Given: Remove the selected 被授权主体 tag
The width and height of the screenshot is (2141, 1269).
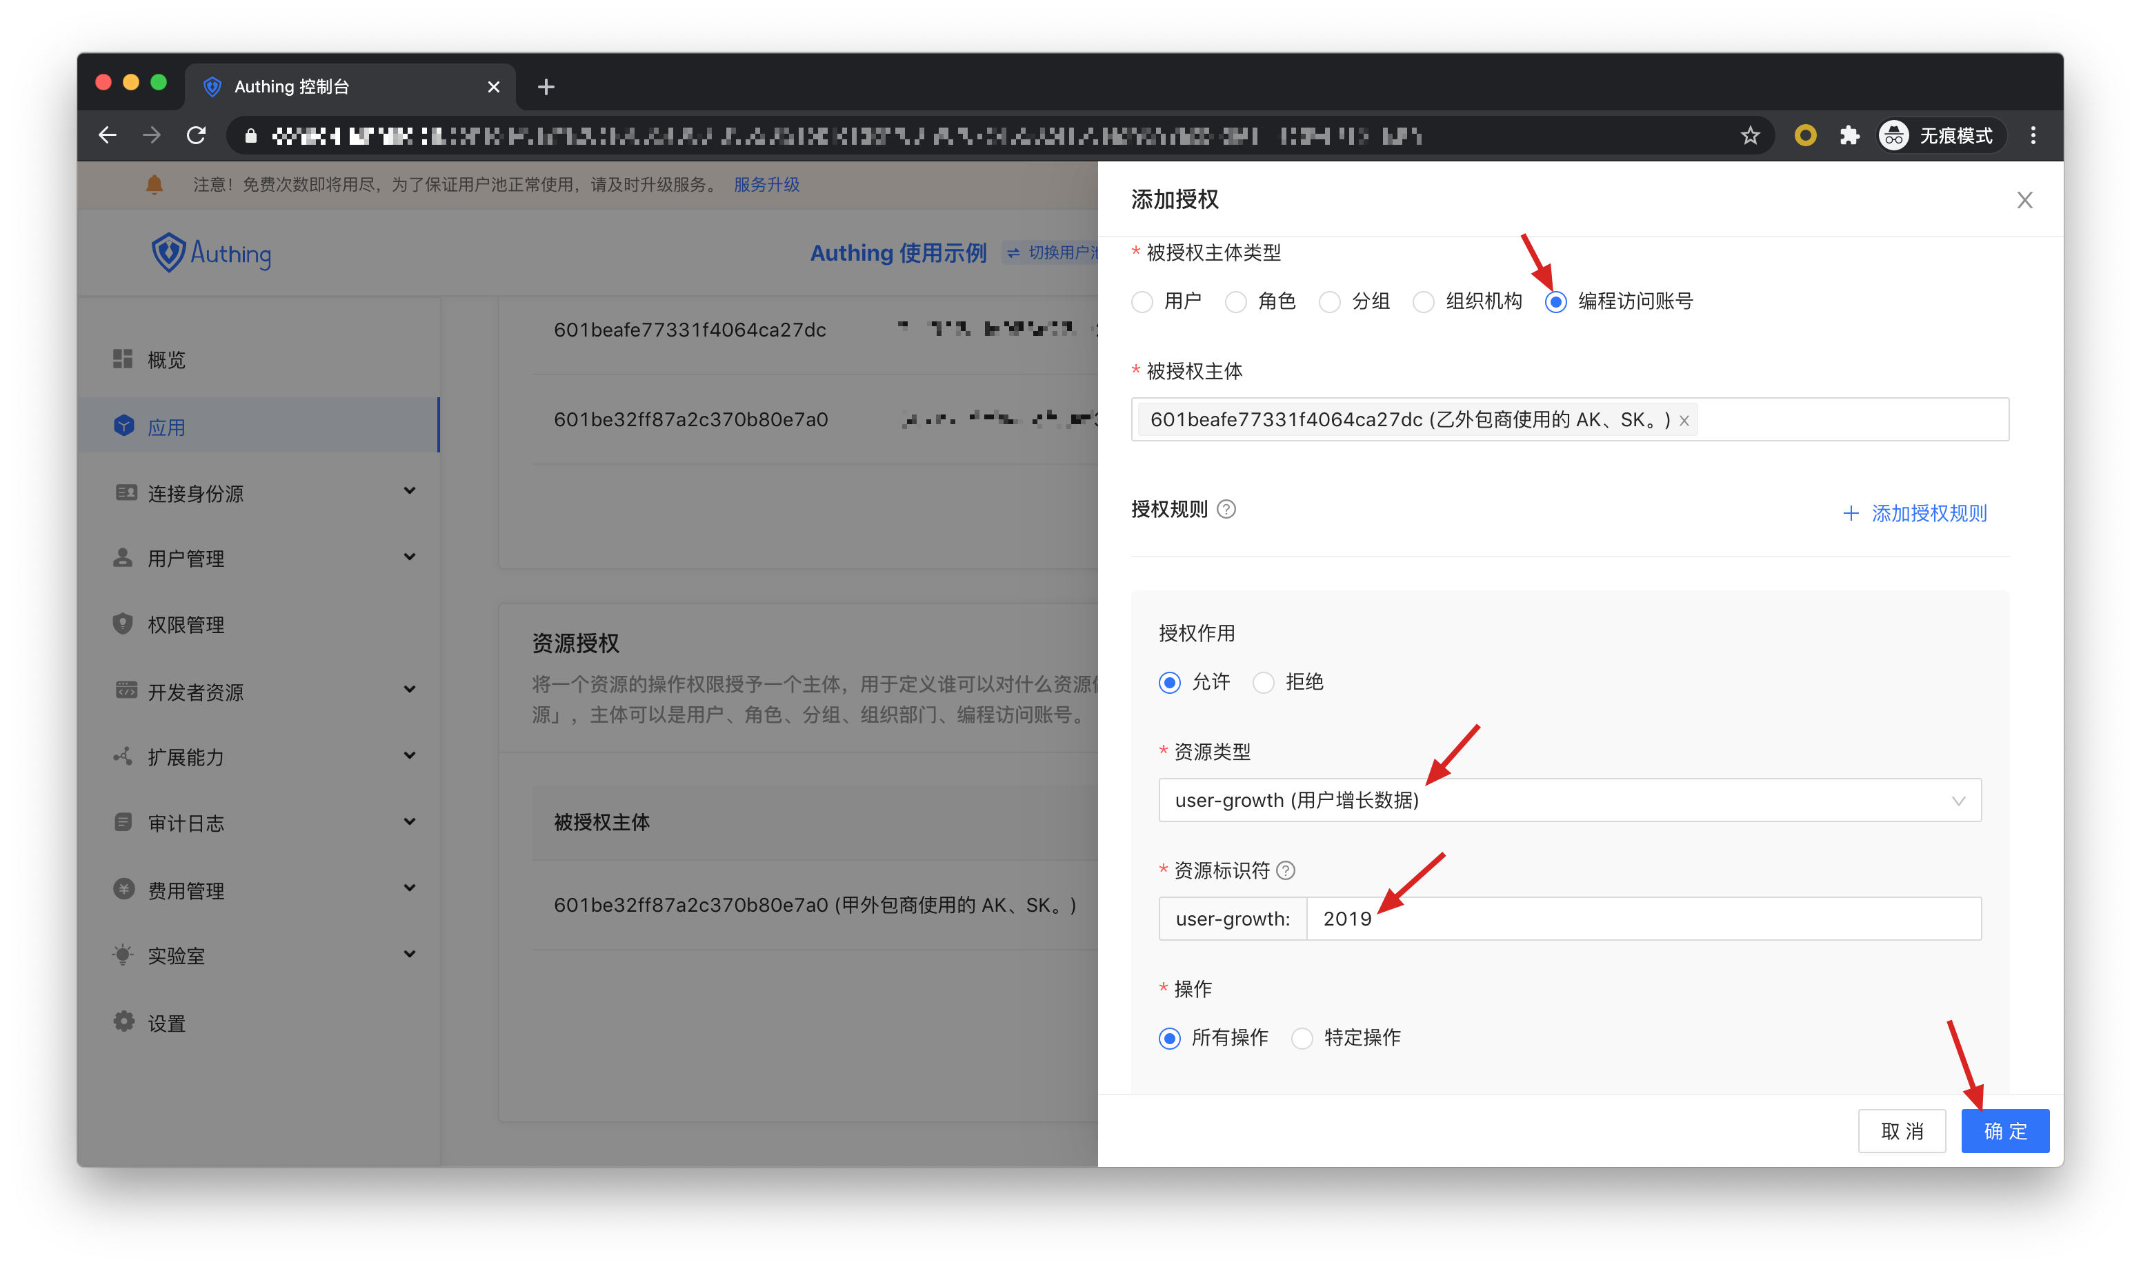Looking at the screenshot, I should point(1684,421).
